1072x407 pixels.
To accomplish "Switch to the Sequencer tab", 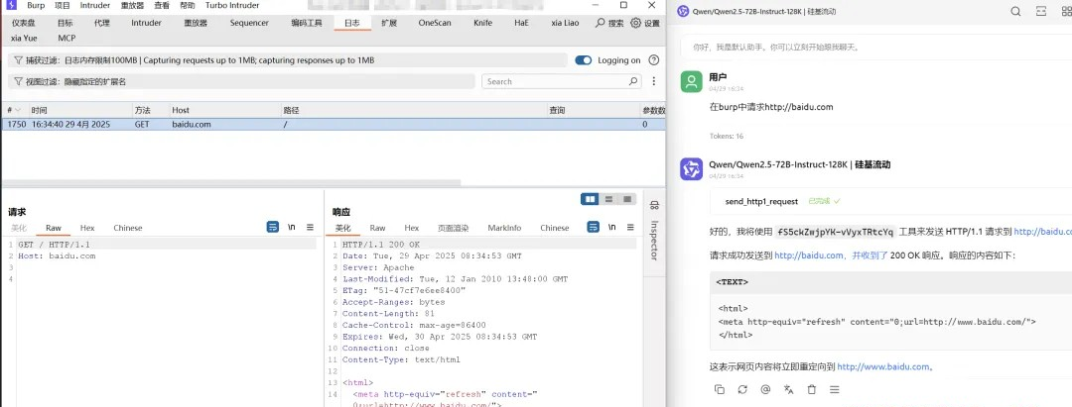I will 249,23.
